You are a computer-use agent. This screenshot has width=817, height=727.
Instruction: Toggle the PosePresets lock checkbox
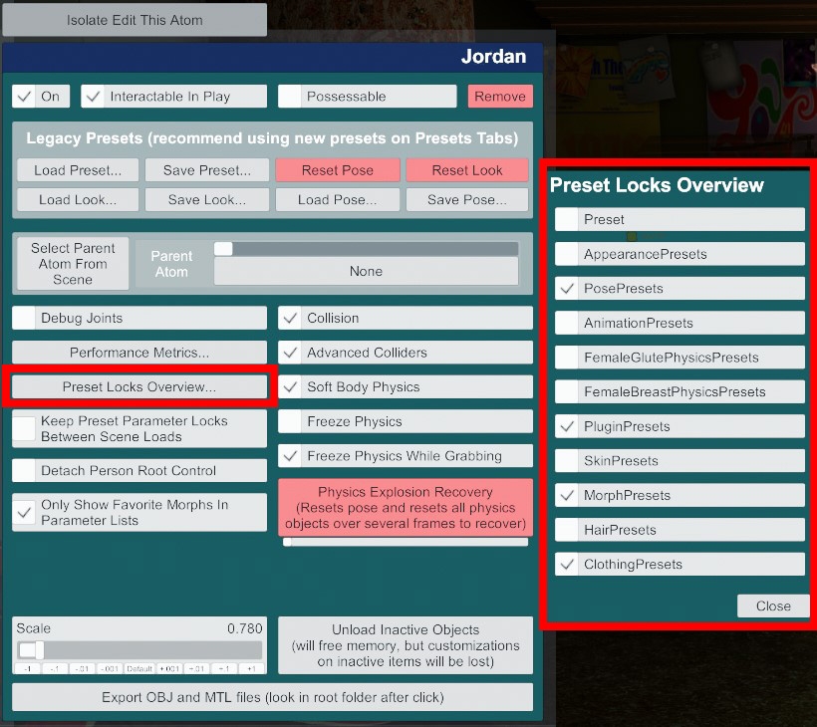coord(567,289)
